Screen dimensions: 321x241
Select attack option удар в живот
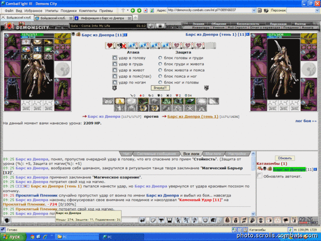tap(114, 70)
